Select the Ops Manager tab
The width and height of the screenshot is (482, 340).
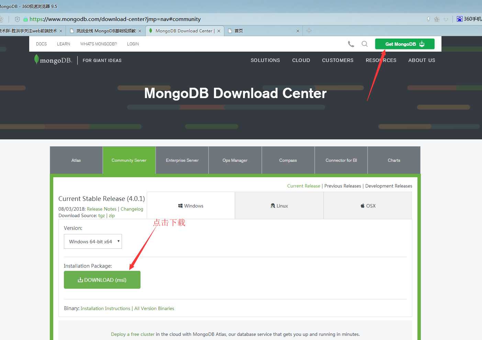(x=235, y=160)
